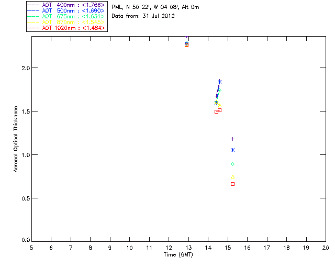
Task: Click the yellow triangle marker near AOT 1.56
Action: tap(219, 106)
